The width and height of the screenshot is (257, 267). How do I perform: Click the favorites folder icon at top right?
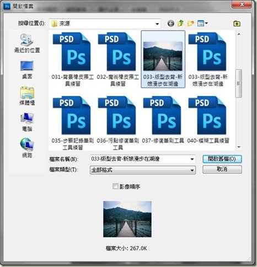tap(237, 24)
